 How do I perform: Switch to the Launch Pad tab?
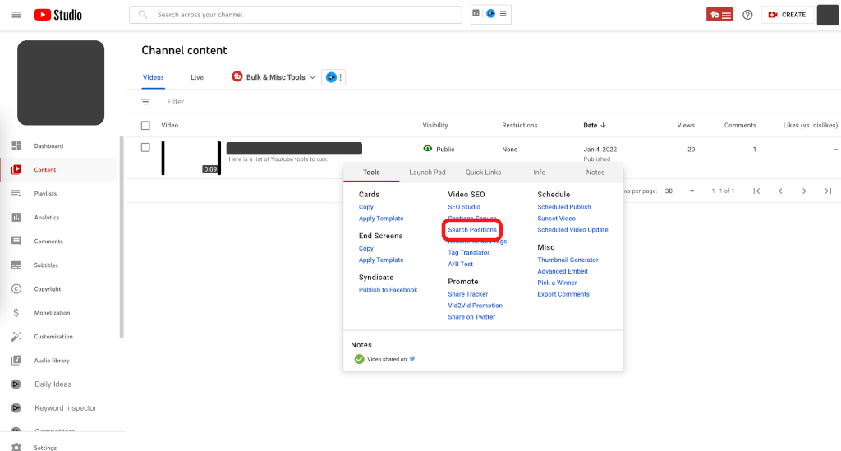427,173
